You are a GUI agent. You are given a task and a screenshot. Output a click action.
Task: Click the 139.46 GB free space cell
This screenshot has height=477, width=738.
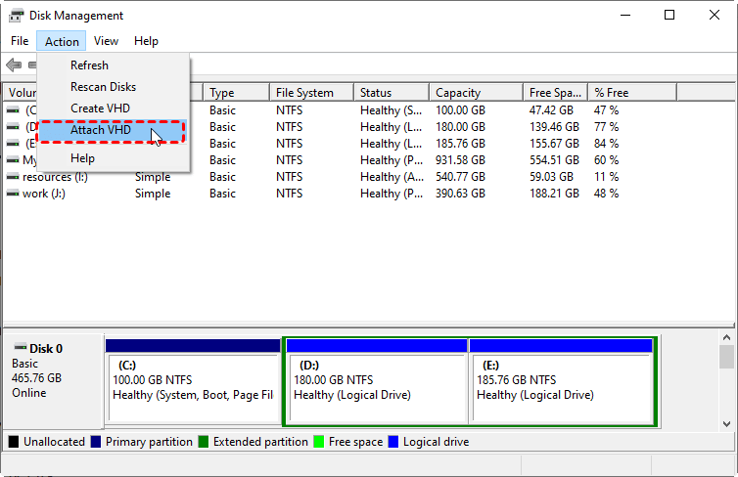pyautogui.click(x=554, y=127)
